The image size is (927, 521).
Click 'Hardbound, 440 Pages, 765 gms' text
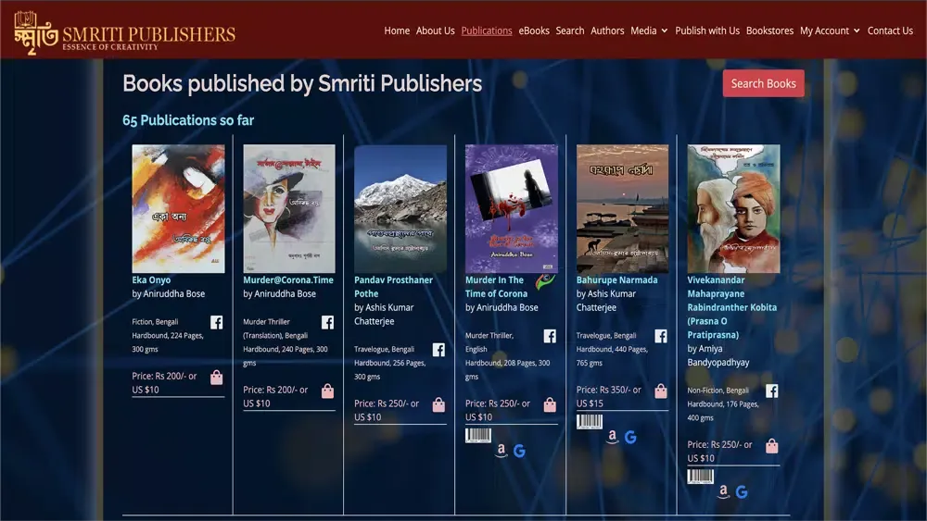pos(612,356)
